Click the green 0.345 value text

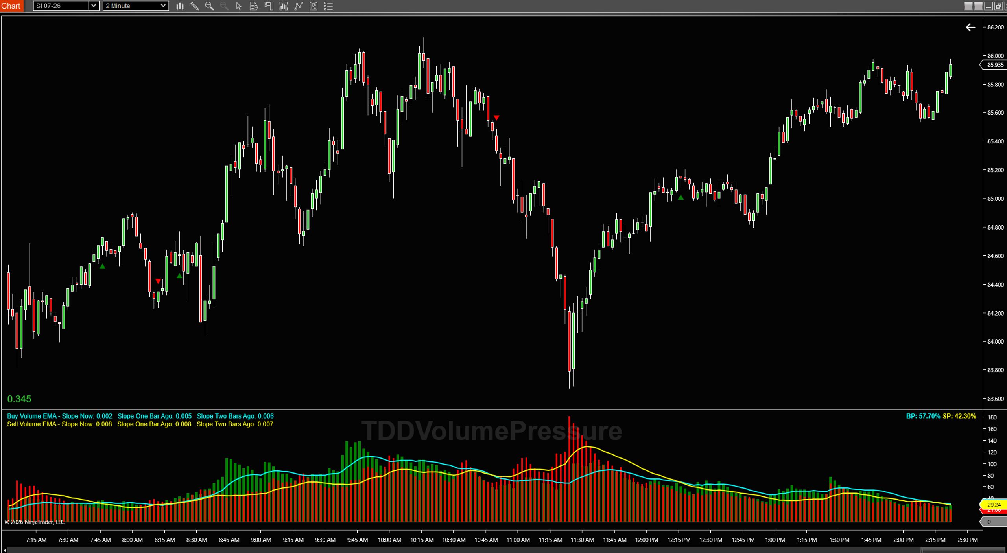19,399
